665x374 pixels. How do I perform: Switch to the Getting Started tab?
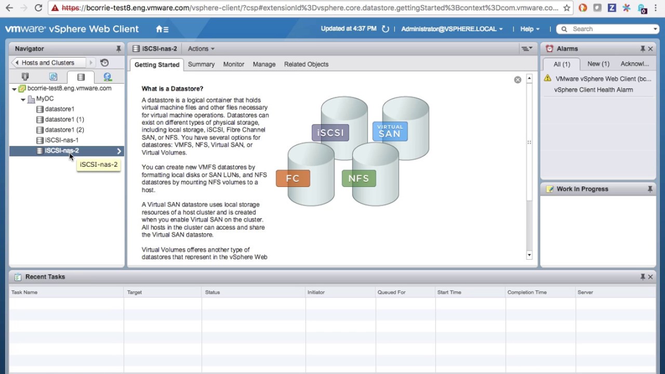(157, 65)
